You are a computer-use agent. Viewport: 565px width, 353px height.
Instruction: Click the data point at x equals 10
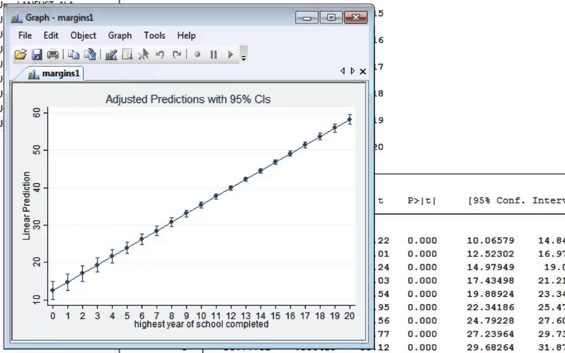pyautogui.click(x=201, y=205)
